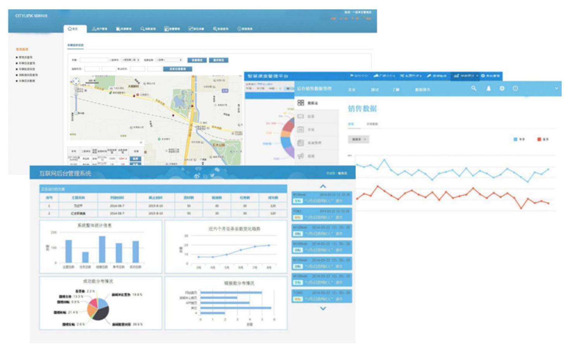This screenshot has height=358, width=571.
Task: Click the 近六个月任务总数变化趋势 chart title
Action: (234, 229)
